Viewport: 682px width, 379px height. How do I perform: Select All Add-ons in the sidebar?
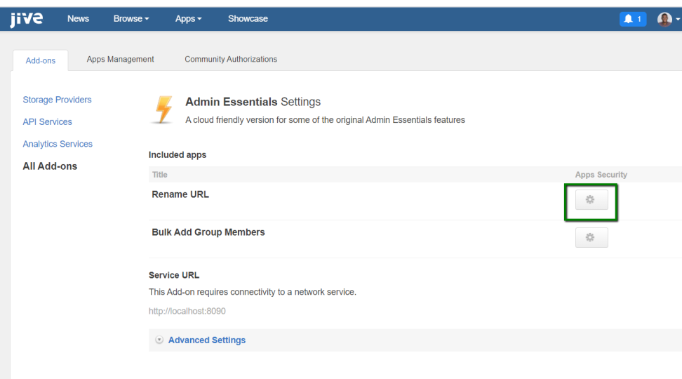coord(50,166)
